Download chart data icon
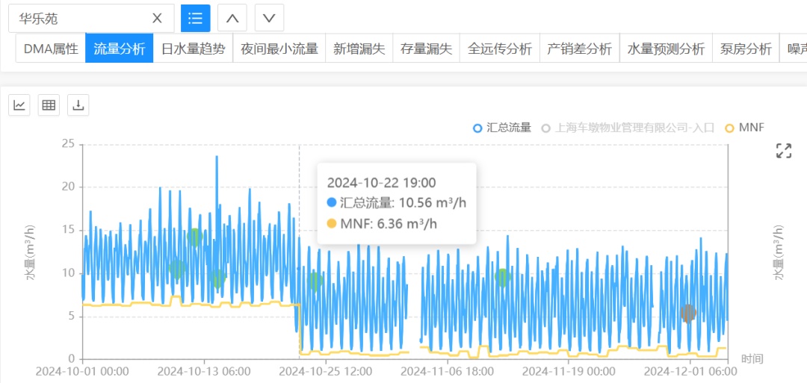This screenshot has width=807, height=383. point(78,105)
